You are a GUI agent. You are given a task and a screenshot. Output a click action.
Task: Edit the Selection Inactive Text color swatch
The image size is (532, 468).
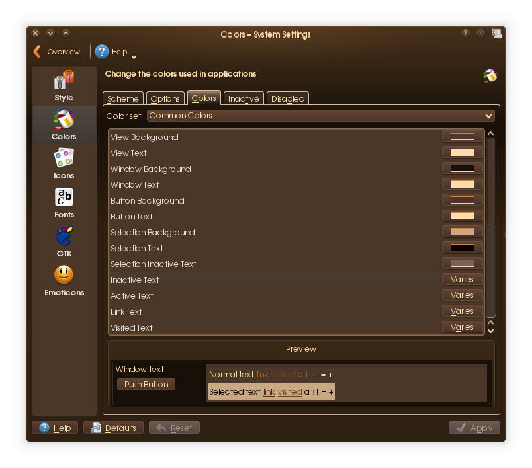pyautogui.click(x=462, y=263)
